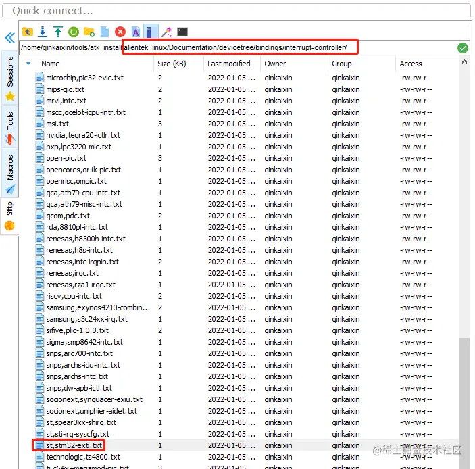This screenshot has height=469, width=475.
Task: Toggle sort direction triangle beside Name
Action: (28, 64)
